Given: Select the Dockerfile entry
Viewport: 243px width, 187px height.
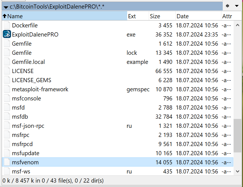Looking at the screenshot, I should (25, 25).
